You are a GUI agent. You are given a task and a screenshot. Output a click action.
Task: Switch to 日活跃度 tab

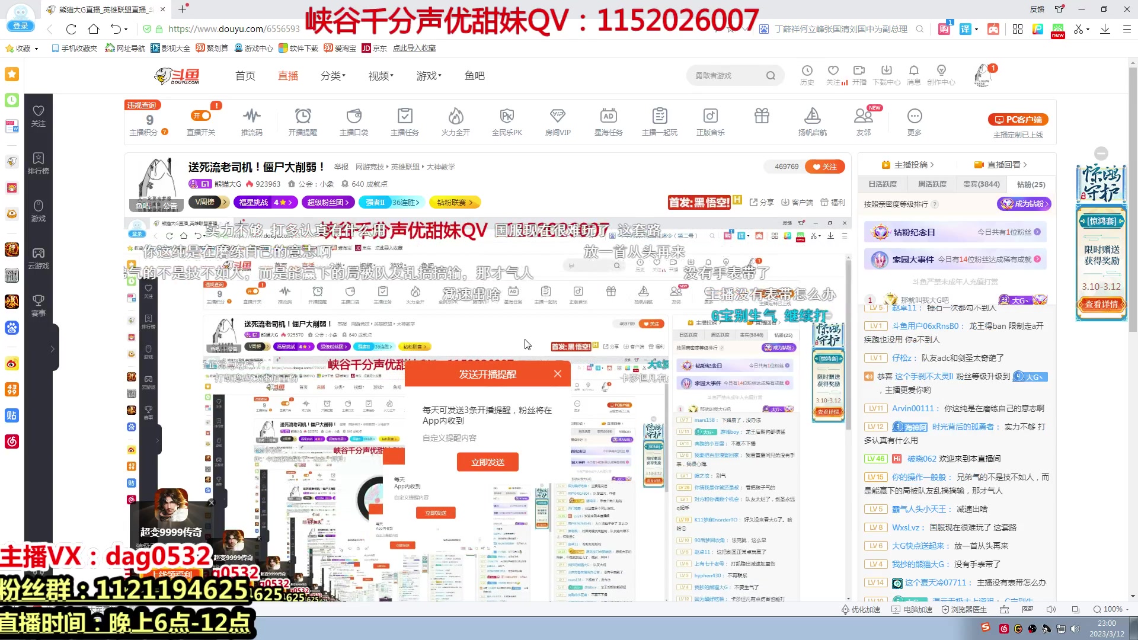883,184
